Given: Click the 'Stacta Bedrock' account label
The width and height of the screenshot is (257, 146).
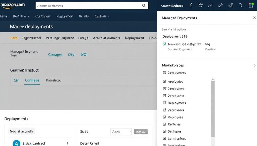Looking at the screenshot, I should (x=172, y=6).
